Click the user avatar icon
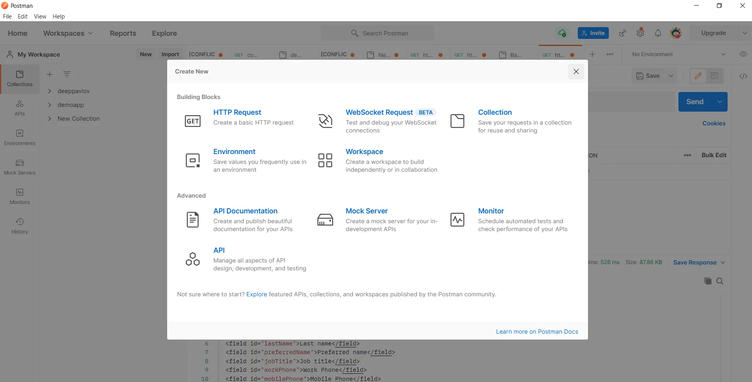Viewport: 752px width, 382px height. pos(676,33)
